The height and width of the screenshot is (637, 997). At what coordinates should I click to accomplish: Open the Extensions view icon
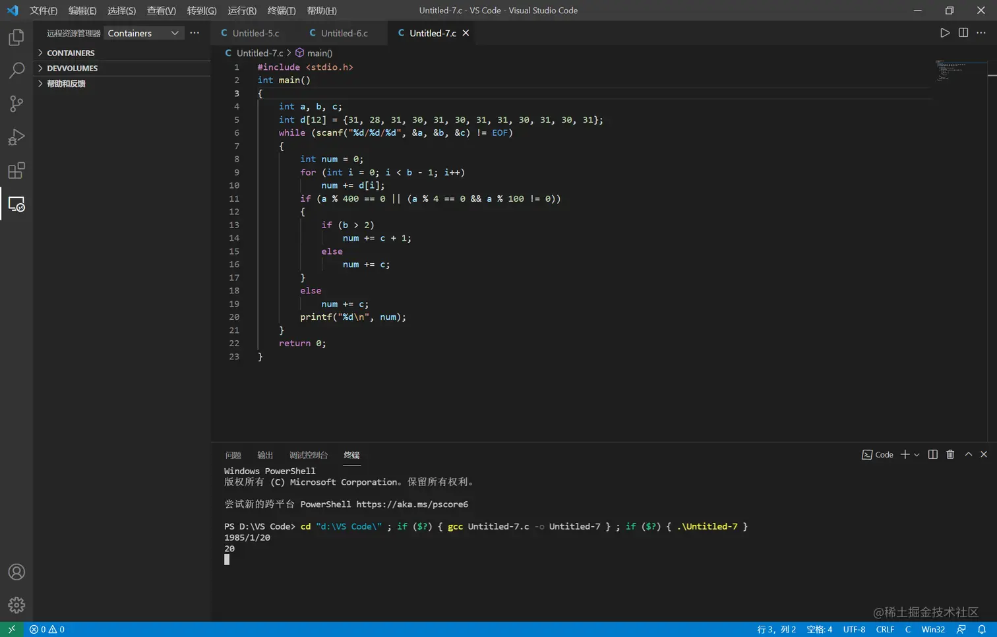16,171
